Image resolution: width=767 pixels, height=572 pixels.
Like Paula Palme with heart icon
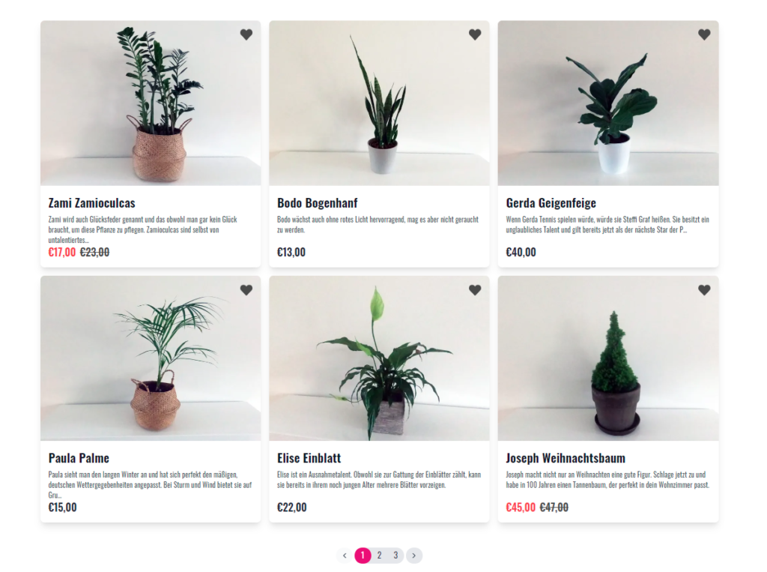[246, 290]
